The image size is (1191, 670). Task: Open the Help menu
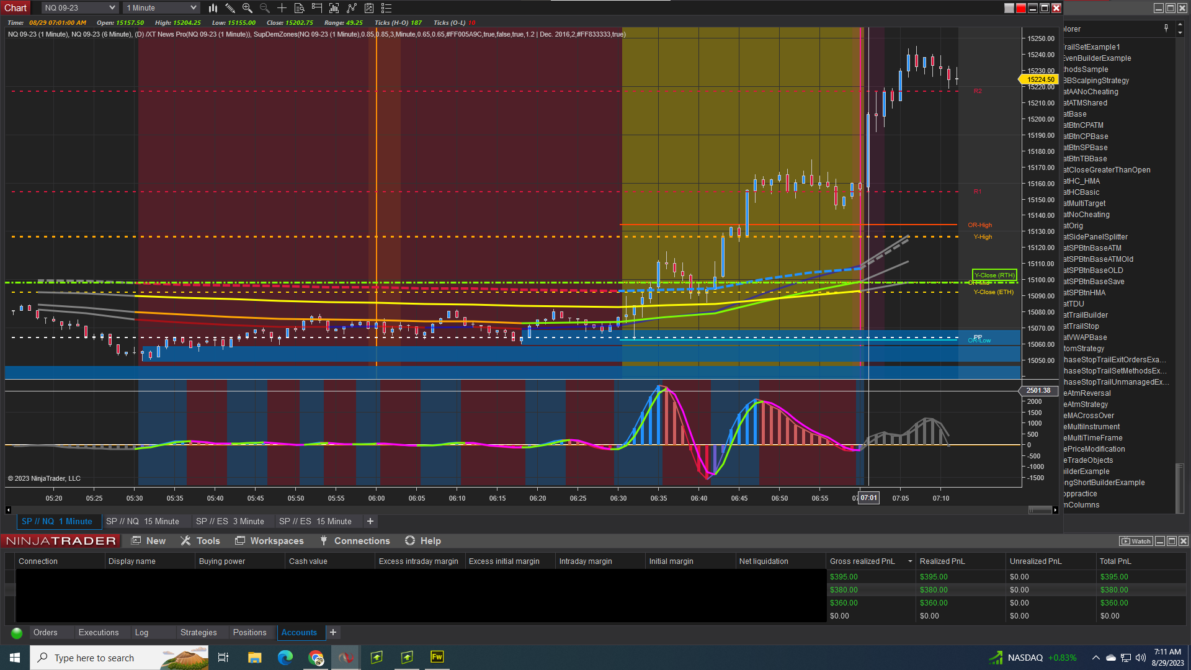(423, 541)
